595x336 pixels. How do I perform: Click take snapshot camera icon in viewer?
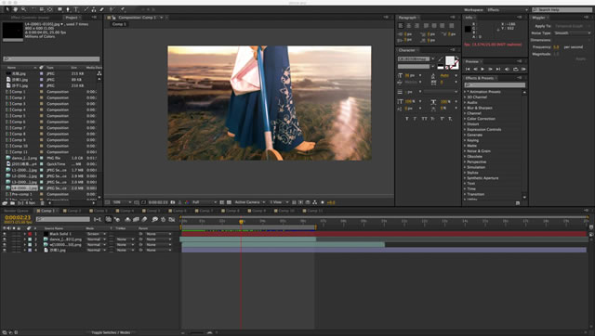tap(173, 202)
